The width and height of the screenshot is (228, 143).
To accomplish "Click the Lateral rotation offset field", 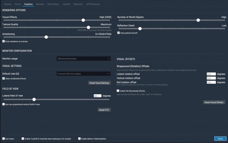I will (211, 74).
